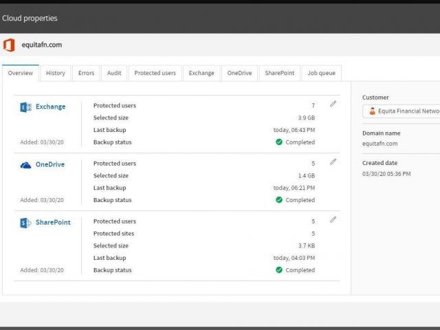Click the SharePoint service icon
This screenshot has height=330, width=440.
(x=26, y=223)
